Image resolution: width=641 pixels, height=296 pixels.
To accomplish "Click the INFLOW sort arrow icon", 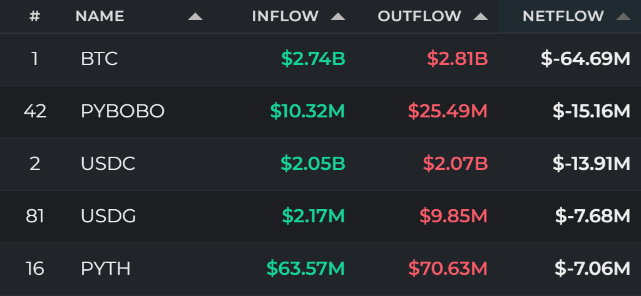I will 337,17.
